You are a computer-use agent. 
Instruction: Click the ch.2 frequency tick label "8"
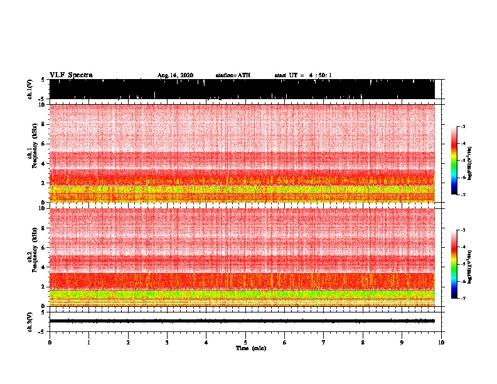click(43, 228)
